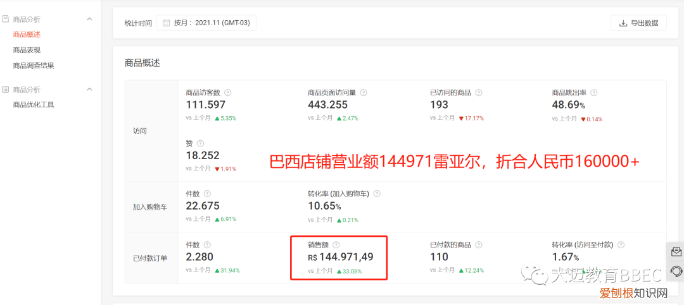Click the help icon beside 已付款的商品
Viewport: 684px width, 305px height.
pyautogui.click(x=479, y=245)
